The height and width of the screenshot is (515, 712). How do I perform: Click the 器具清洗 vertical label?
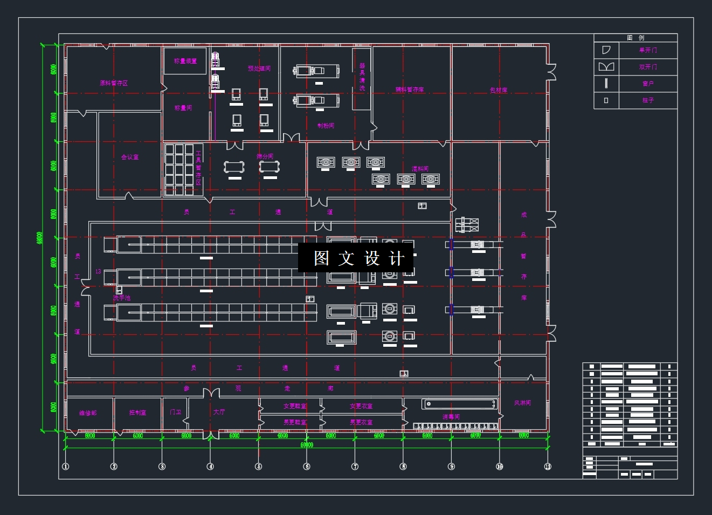point(362,77)
